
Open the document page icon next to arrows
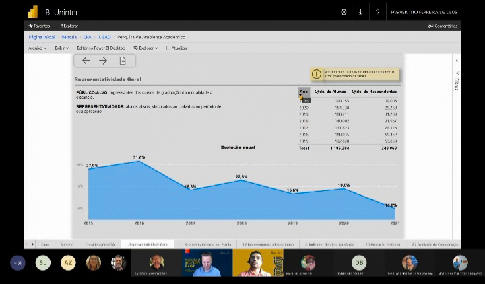coord(123,61)
